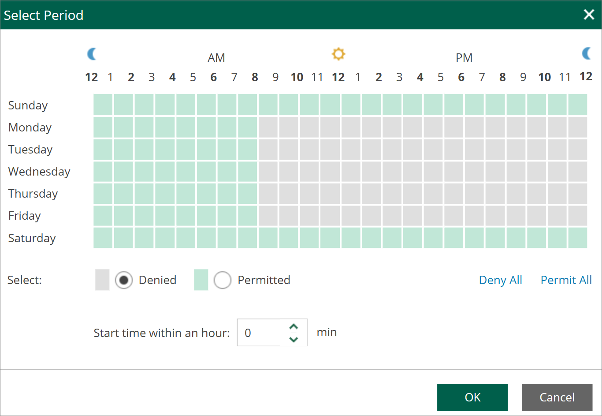Confirm the period with OK

(472, 397)
